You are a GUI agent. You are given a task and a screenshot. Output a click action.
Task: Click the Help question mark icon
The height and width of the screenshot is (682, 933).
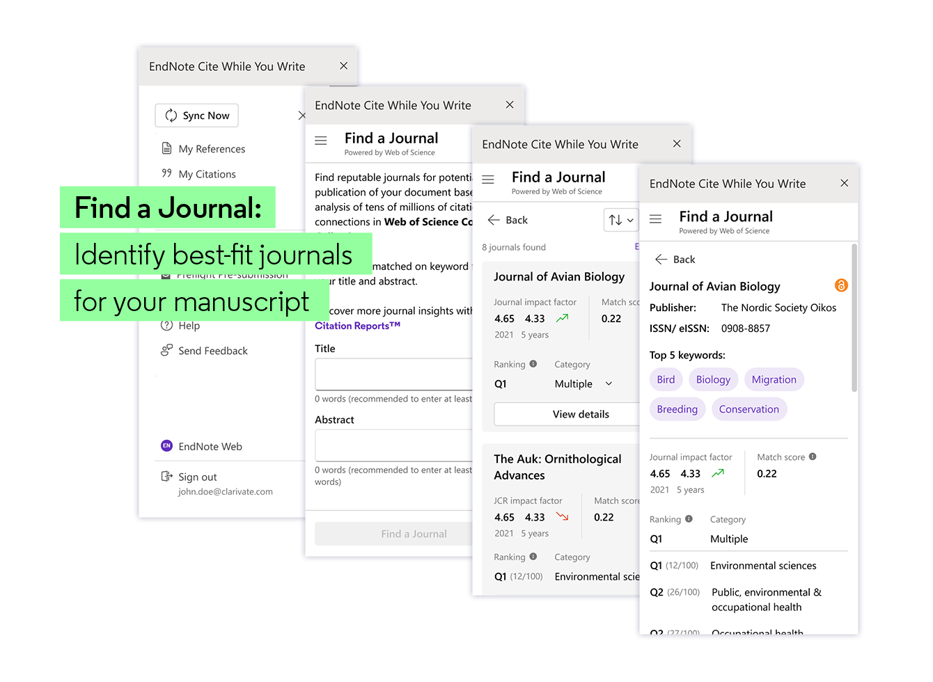click(x=166, y=325)
